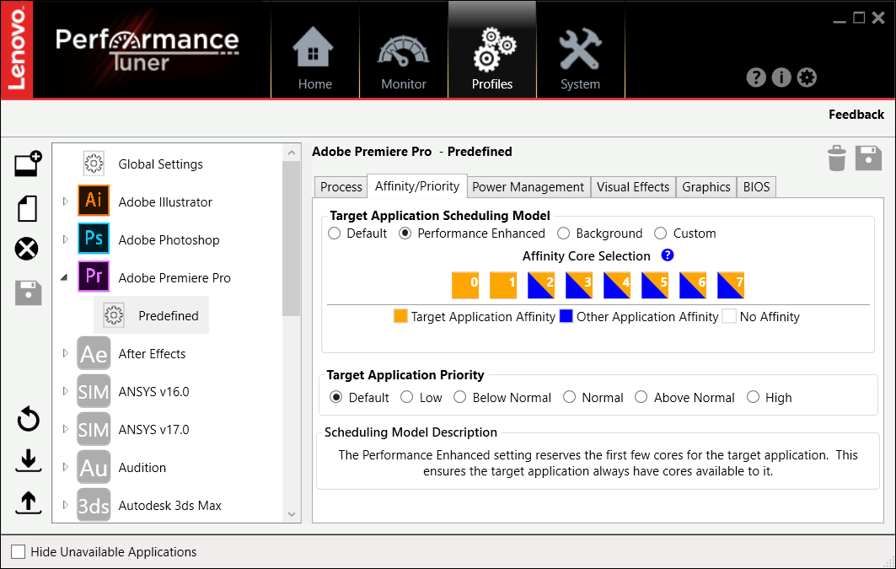Switch to the Power Management tab
The width and height of the screenshot is (896, 569).
(x=528, y=187)
